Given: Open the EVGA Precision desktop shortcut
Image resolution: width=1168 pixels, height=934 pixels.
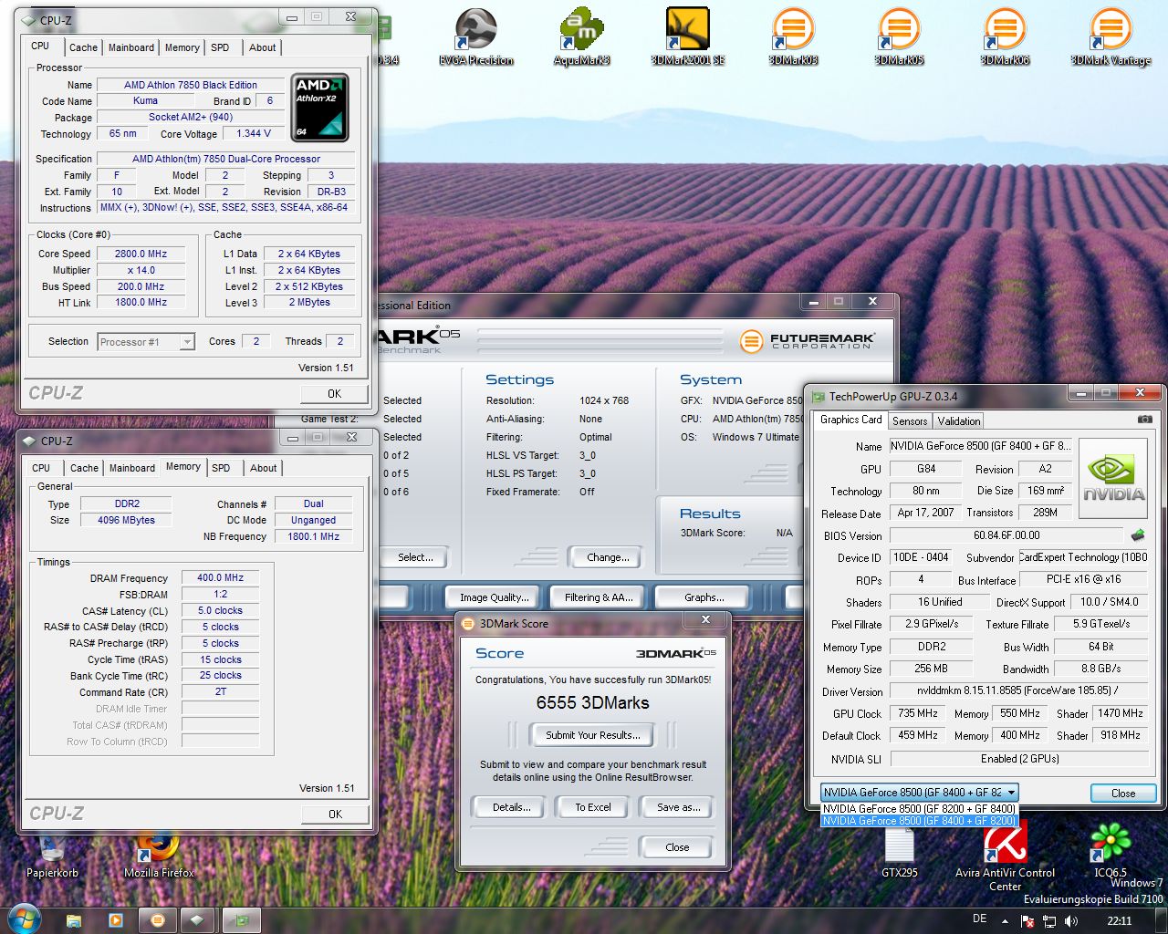Looking at the screenshot, I should (x=475, y=38).
